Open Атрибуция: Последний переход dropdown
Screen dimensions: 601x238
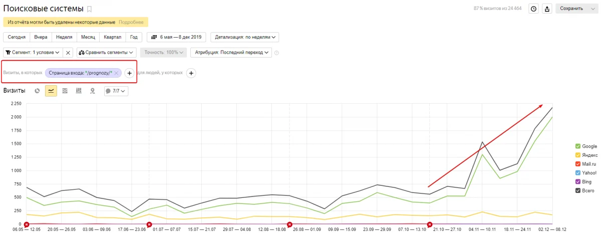(x=231, y=52)
